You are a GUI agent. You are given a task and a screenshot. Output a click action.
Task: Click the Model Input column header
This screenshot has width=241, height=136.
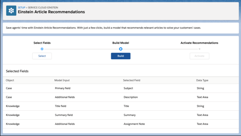pyautogui.click(x=62, y=80)
